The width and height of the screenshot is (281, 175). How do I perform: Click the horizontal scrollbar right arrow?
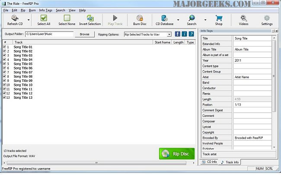(x=194, y=163)
